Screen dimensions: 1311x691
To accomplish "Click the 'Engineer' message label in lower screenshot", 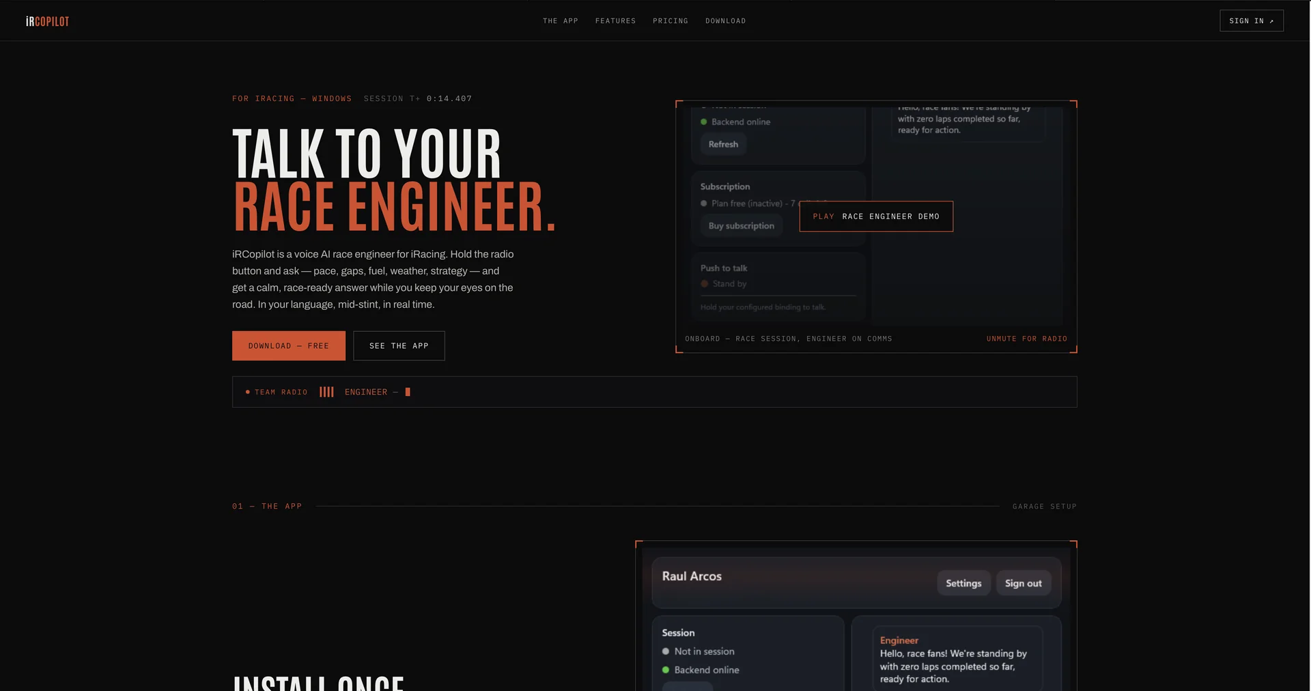I will coord(899,640).
